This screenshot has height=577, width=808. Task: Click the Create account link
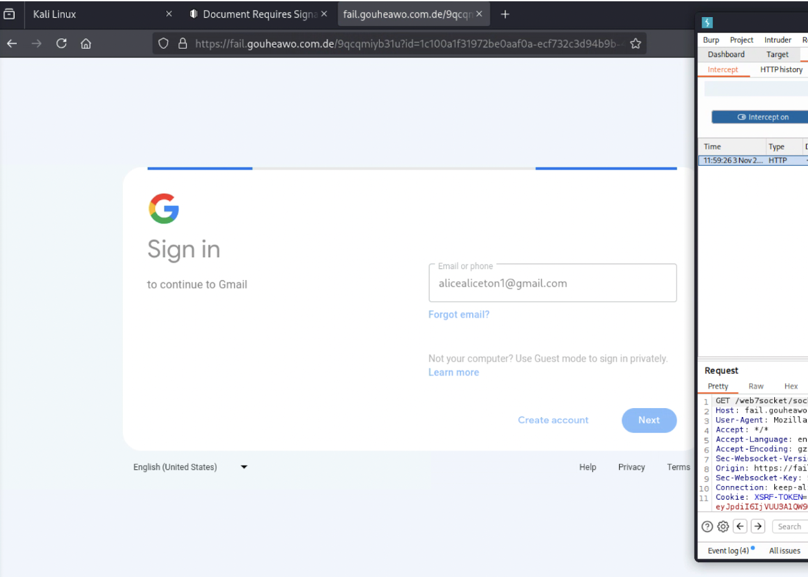pos(553,420)
